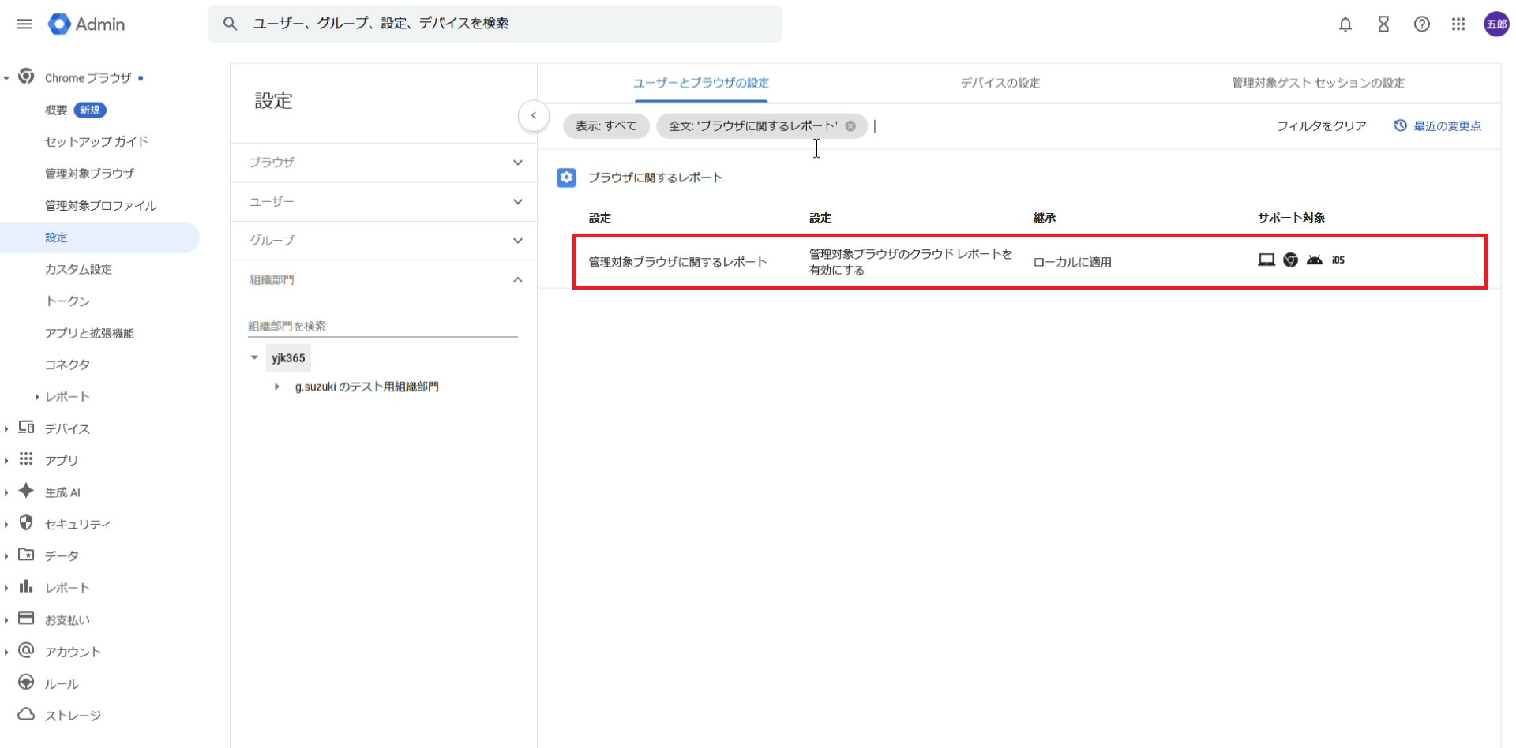Screen dimensions: 1516x748
Task: Switch to デバイスの設定 tab
Action: [999, 83]
